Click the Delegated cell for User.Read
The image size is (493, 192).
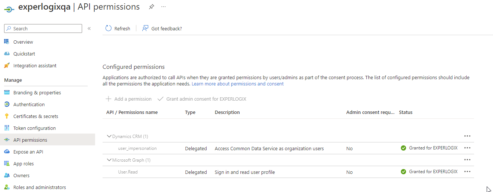point(196,172)
